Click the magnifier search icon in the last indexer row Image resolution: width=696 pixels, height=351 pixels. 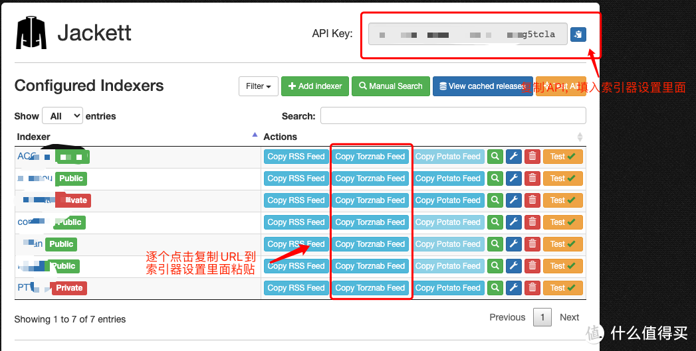[495, 288]
